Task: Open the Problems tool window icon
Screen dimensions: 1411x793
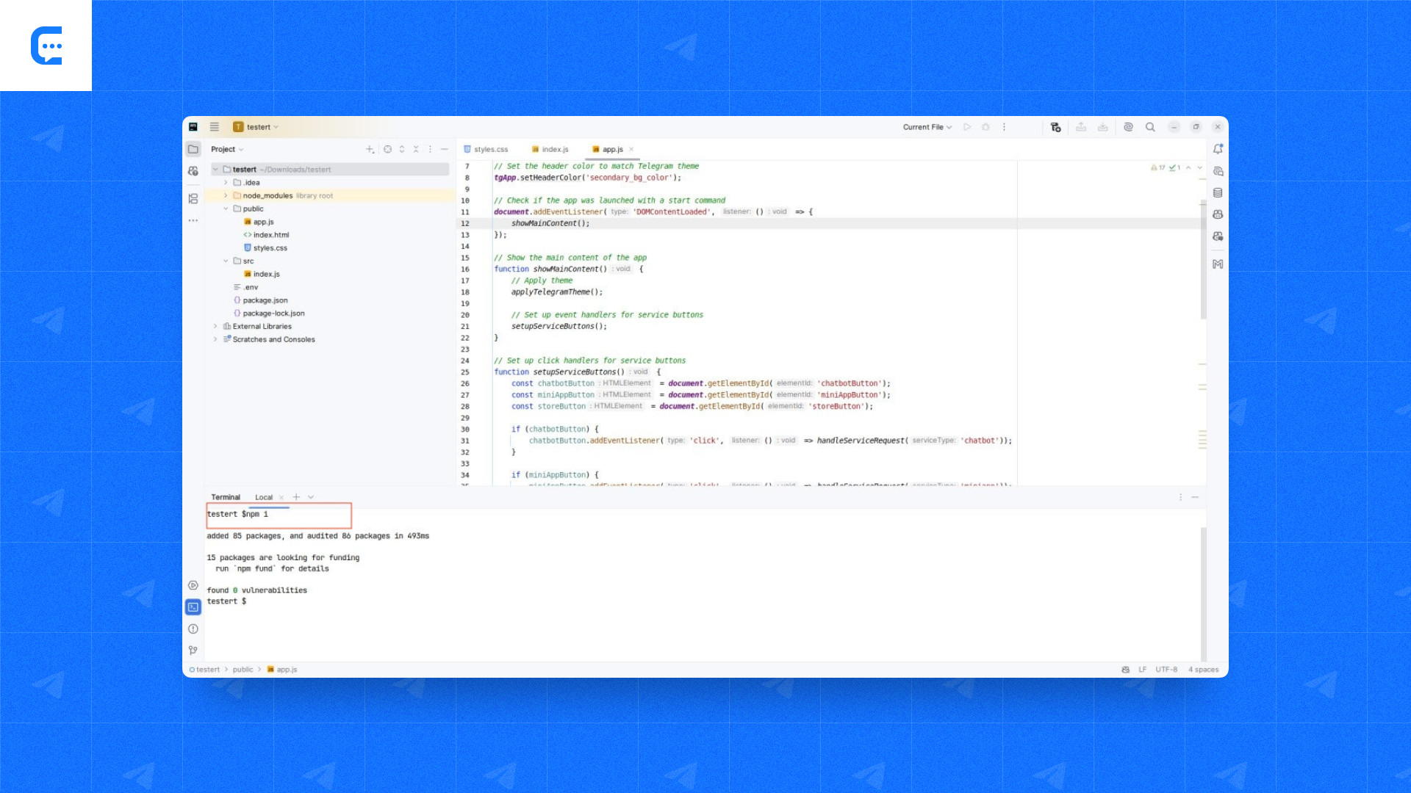Action: click(193, 629)
